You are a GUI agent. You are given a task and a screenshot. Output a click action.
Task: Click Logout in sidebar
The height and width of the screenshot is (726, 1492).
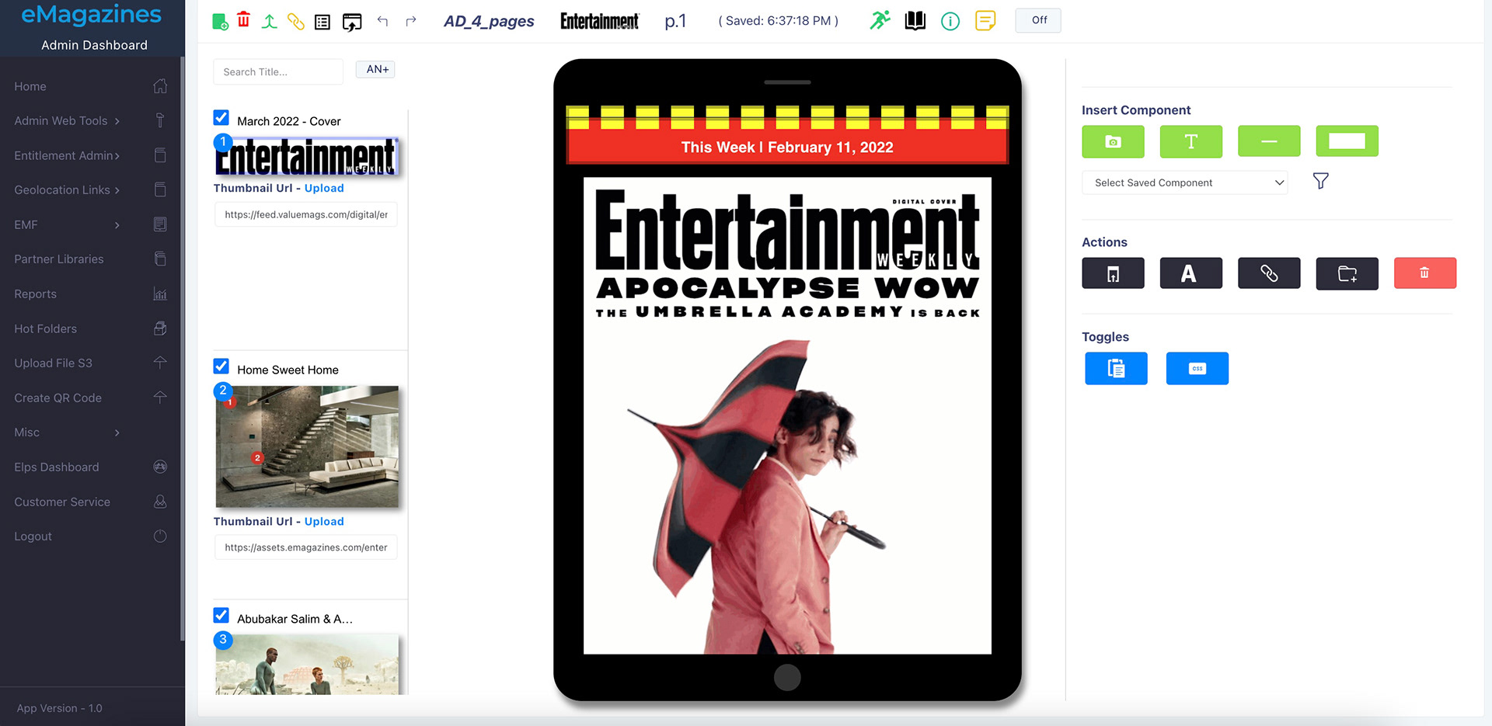point(91,537)
